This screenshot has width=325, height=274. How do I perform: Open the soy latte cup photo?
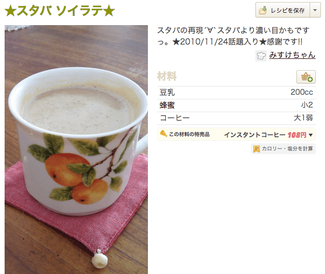pyautogui.click(x=76, y=150)
